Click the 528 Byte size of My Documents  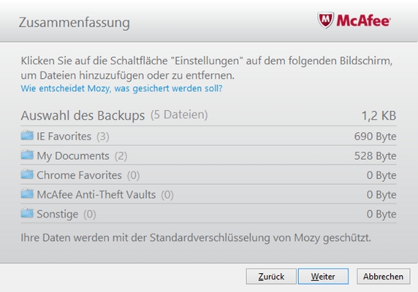pyautogui.click(x=375, y=155)
